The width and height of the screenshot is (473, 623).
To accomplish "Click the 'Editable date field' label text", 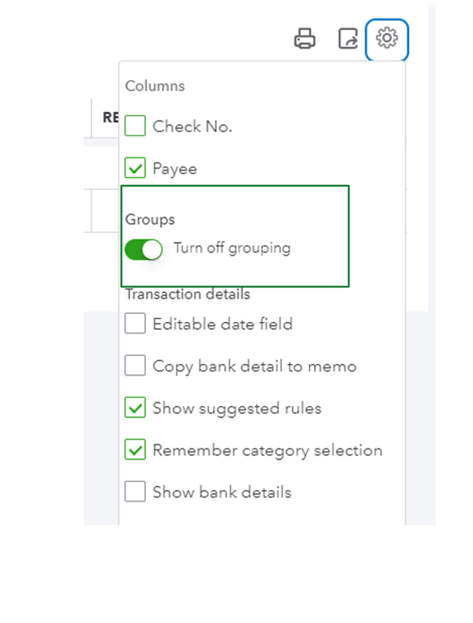I will click(222, 324).
